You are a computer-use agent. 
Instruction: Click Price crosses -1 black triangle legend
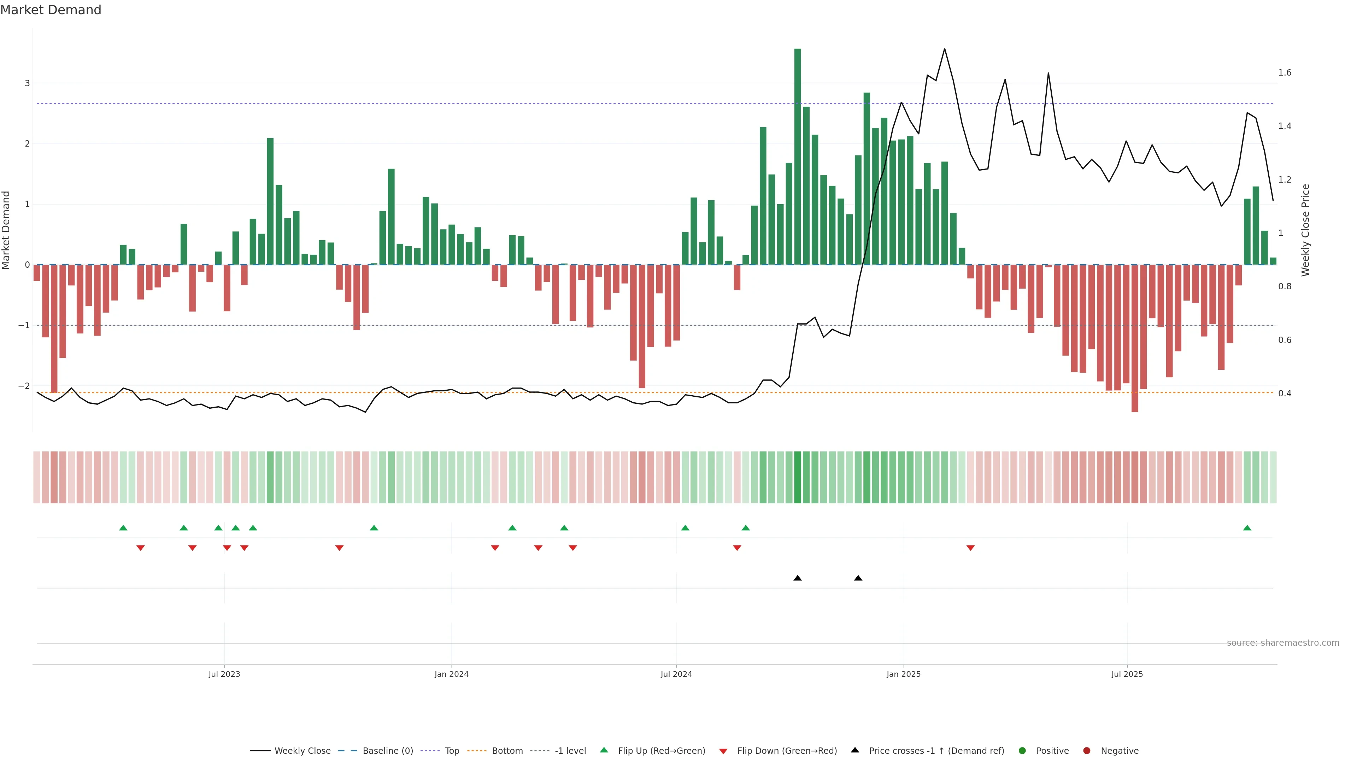(855, 750)
